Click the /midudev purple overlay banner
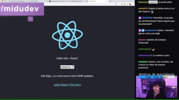The image size is (179, 100). [x=22, y=9]
